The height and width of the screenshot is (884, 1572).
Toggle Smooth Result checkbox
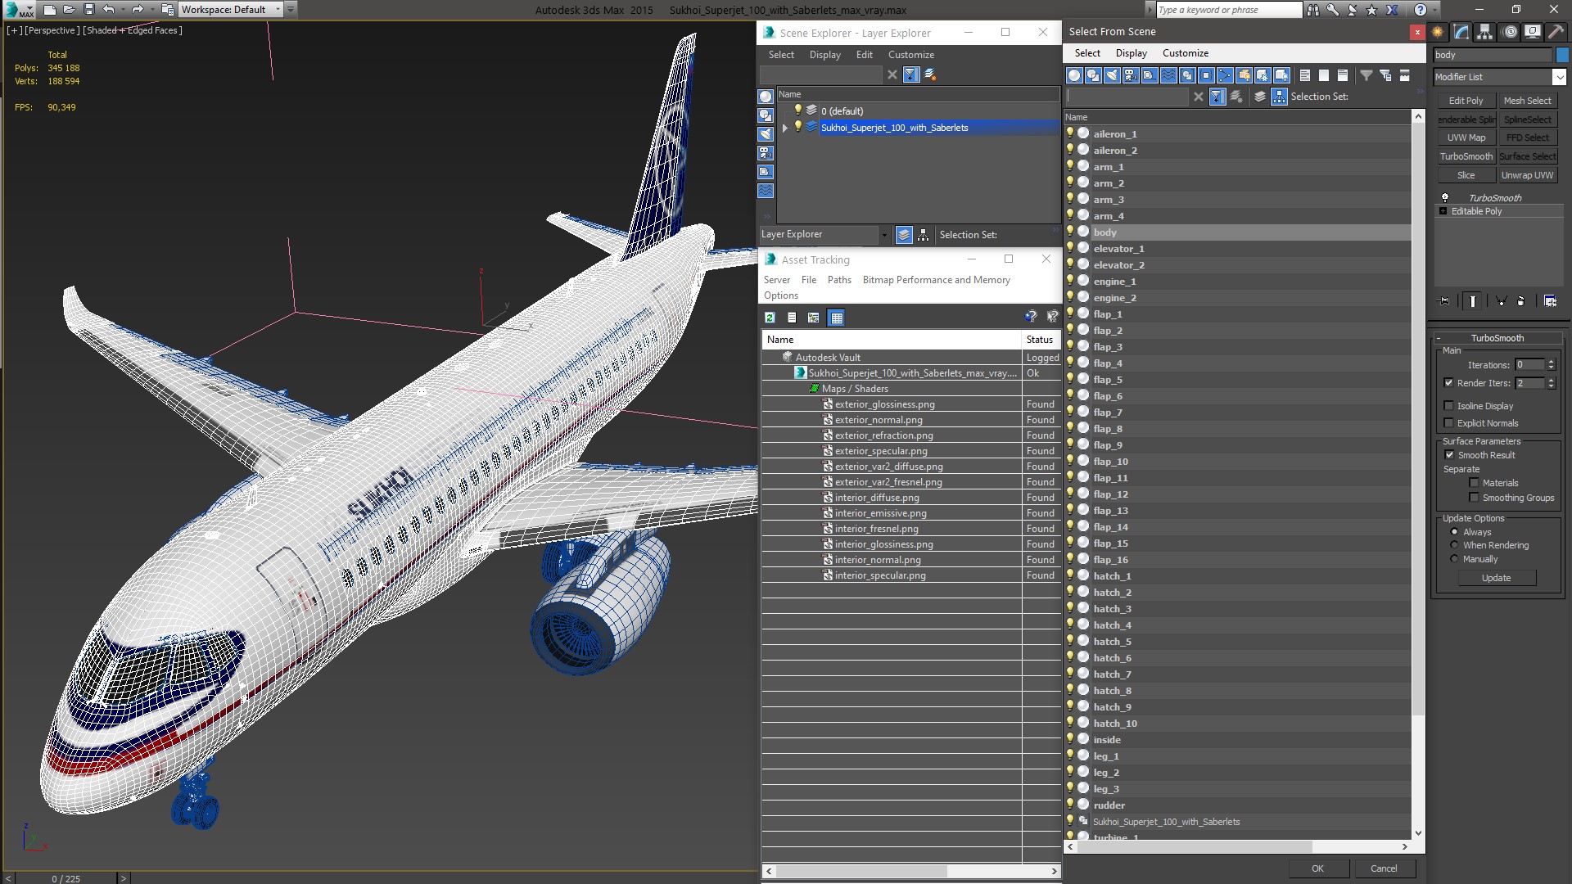click(x=1449, y=455)
